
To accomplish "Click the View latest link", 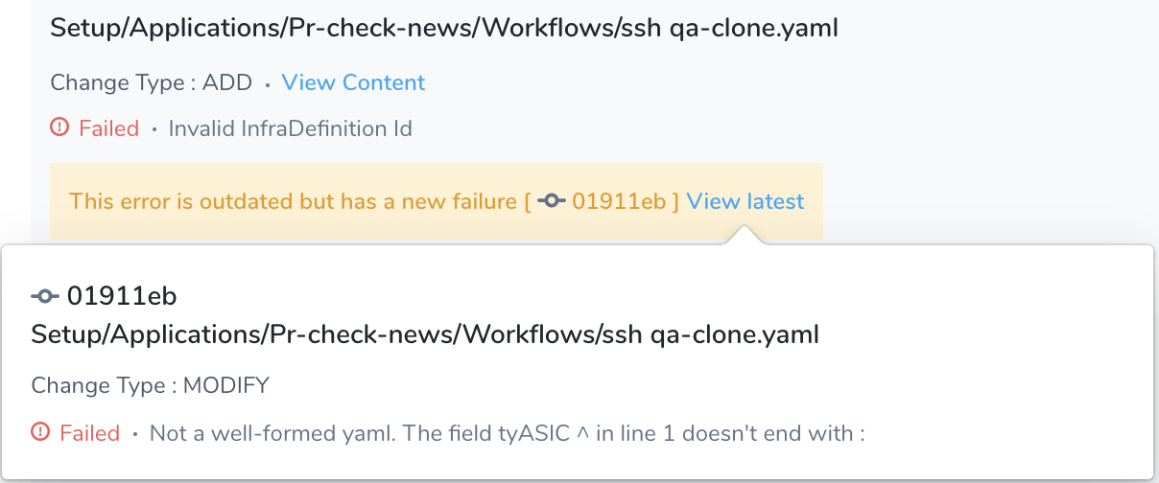I will pyautogui.click(x=745, y=201).
